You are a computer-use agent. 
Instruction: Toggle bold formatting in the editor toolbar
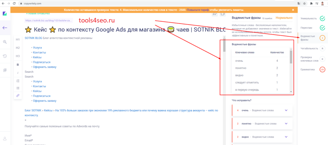tap(18, 65)
